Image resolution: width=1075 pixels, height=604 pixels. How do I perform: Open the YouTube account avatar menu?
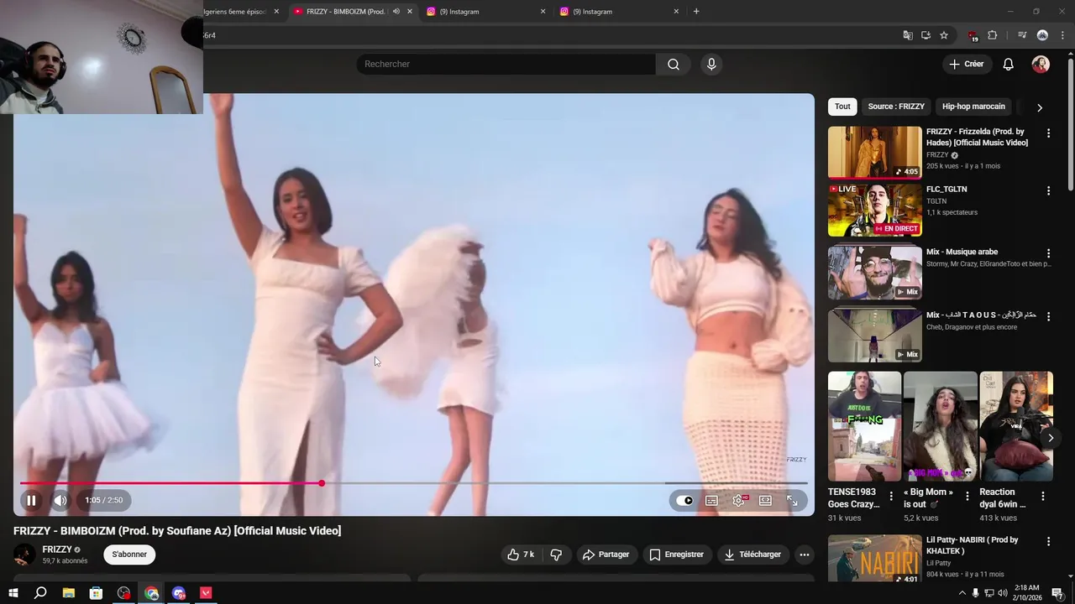(1041, 65)
